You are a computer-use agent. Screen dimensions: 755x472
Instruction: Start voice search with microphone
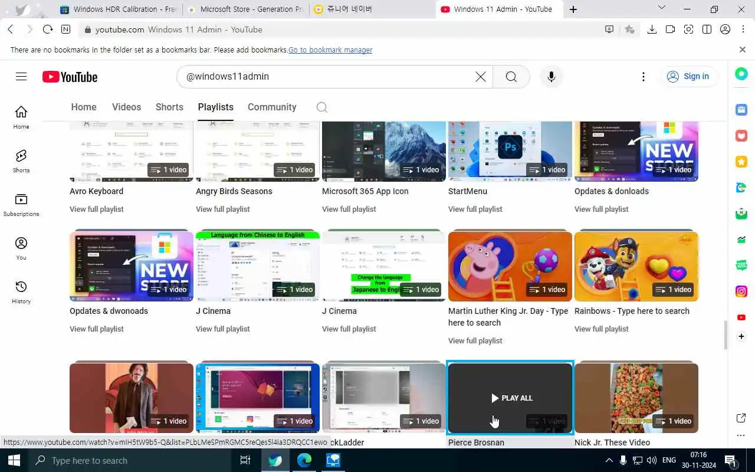point(551,77)
